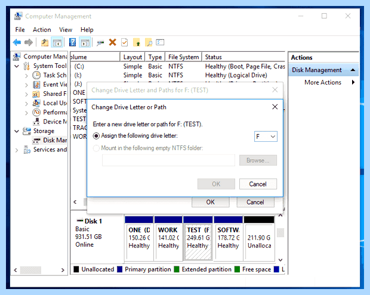Select the Storage node icon
The width and height of the screenshot is (370, 295).
coord(27,131)
